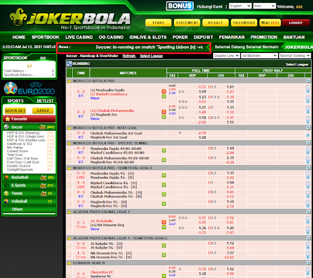Click the plus icon for Chabab Mohammedia 1st Goal
The image size is (313, 278).
(x=308, y=135)
